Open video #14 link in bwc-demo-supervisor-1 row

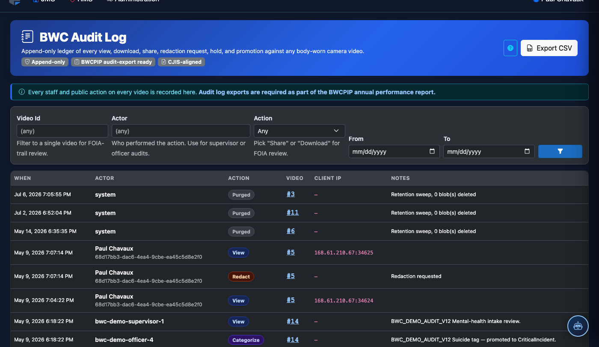(293, 321)
